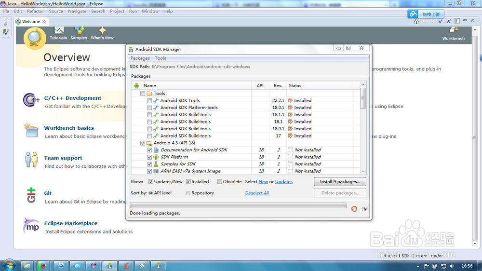
Task: Uncheck the SDK Platform checkbox
Action: click(x=149, y=157)
